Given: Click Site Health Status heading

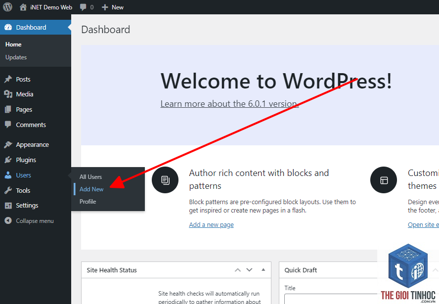Looking at the screenshot, I should pos(112,270).
